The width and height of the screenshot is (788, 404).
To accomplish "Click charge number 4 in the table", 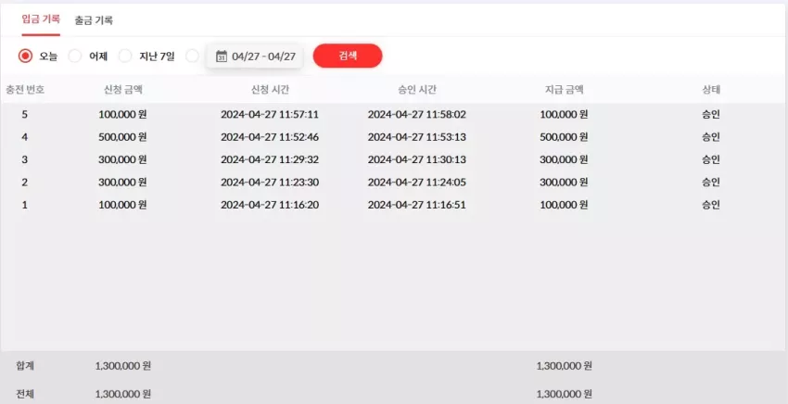I will [25, 137].
